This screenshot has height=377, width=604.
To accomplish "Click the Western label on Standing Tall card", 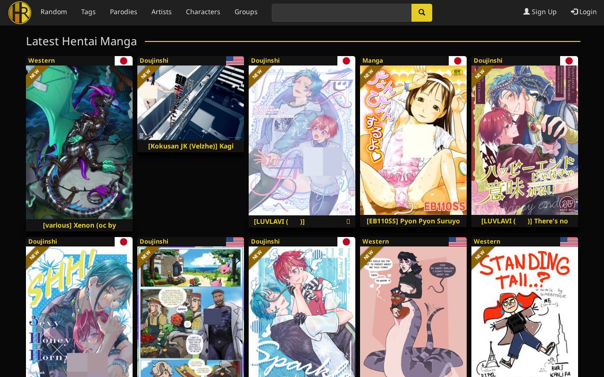I will tap(487, 241).
